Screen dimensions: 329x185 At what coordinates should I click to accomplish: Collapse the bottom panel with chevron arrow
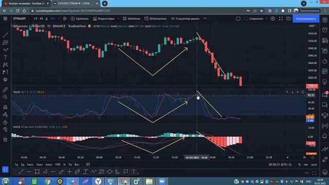pos(306,173)
